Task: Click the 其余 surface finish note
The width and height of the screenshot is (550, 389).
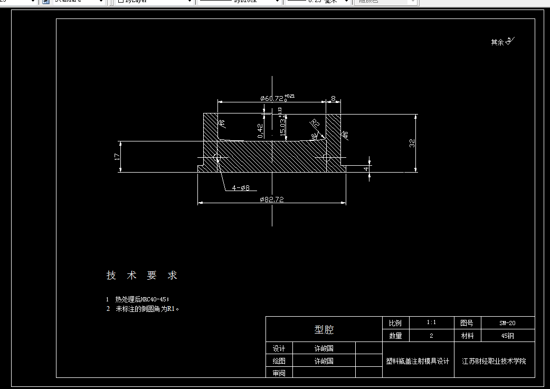Action: [502, 41]
